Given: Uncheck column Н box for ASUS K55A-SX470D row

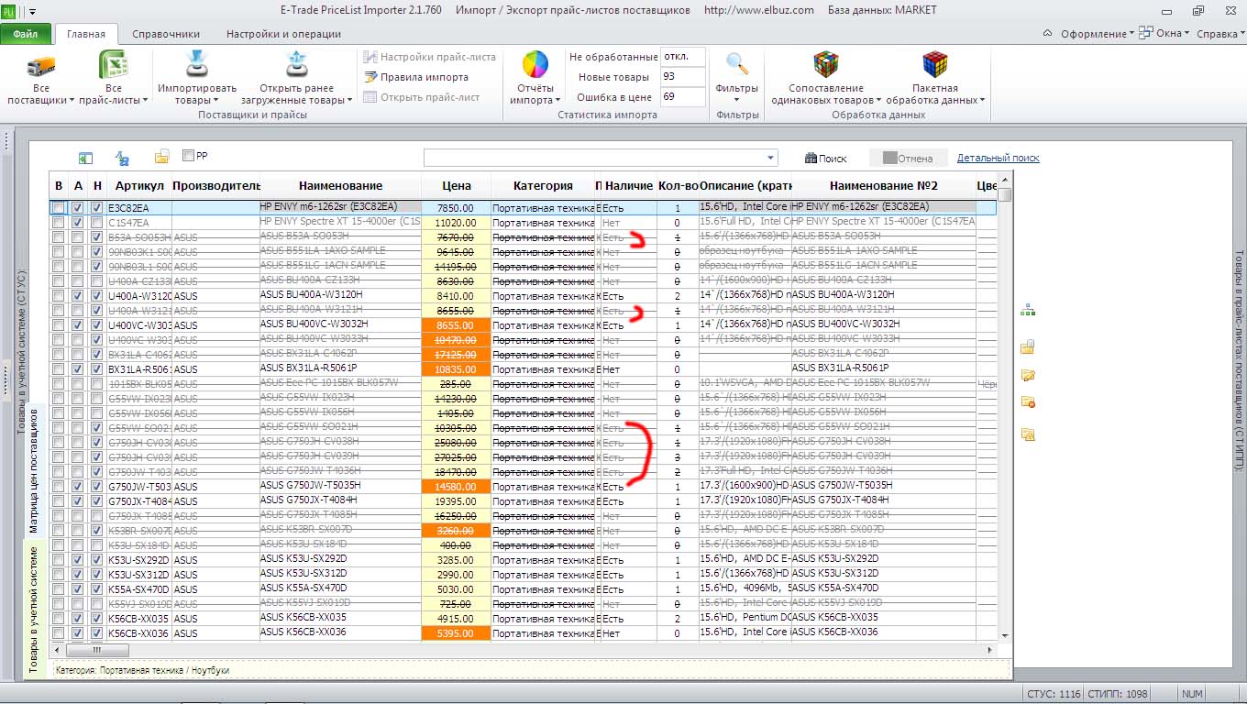Looking at the screenshot, I should [97, 589].
